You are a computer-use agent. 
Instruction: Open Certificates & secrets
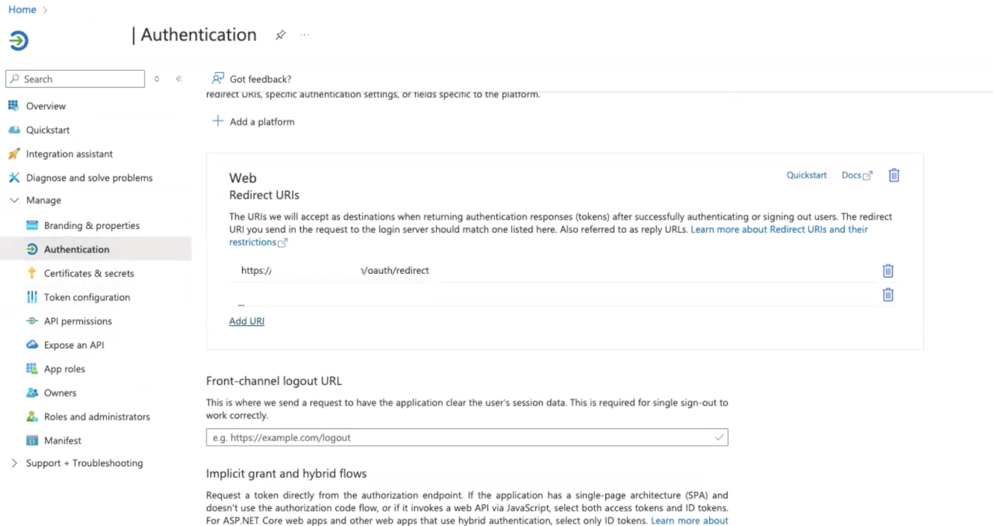point(88,273)
